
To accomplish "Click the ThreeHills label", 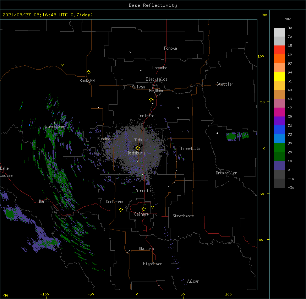I will [190, 148].
